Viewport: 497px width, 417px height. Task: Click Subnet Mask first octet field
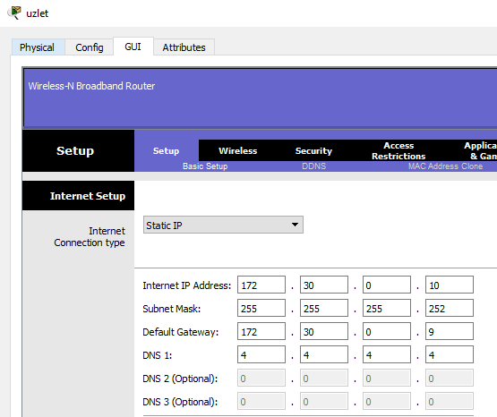261,308
